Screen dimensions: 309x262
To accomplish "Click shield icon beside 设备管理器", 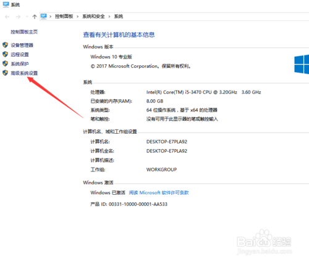I will (x=6, y=45).
